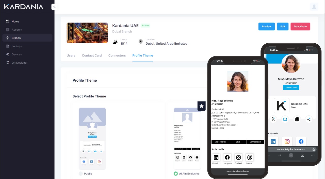
Task: Select the Profile Theme tab
Action: pos(143,56)
